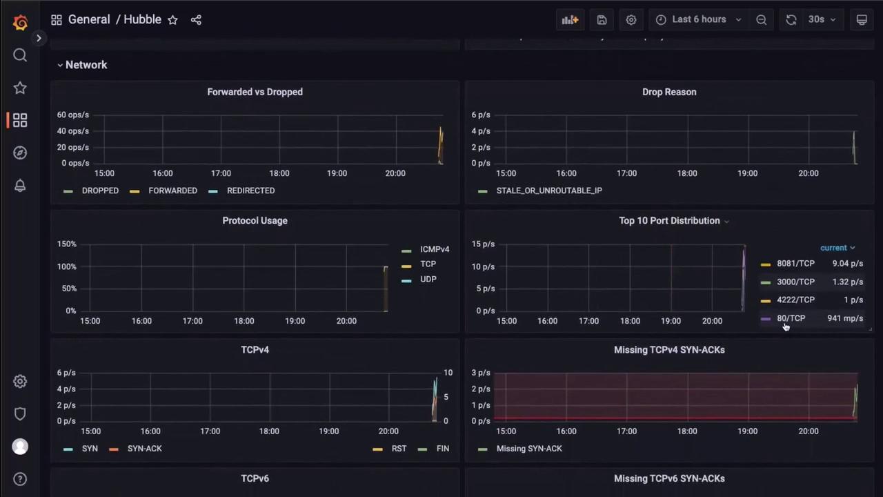The height and width of the screenshot is (497, 883).
Task: Open the Explore compass icon
Action: click(x=20, y=153)
